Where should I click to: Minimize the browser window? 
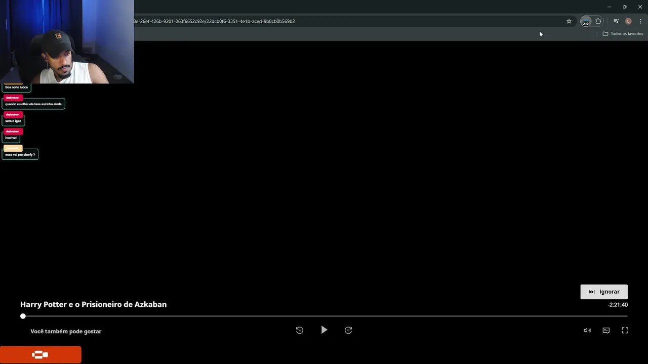click(609, 7)
